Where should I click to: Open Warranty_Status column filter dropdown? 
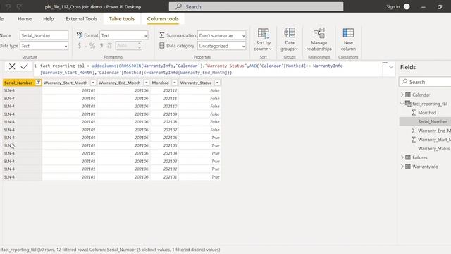tap(217, 83)
